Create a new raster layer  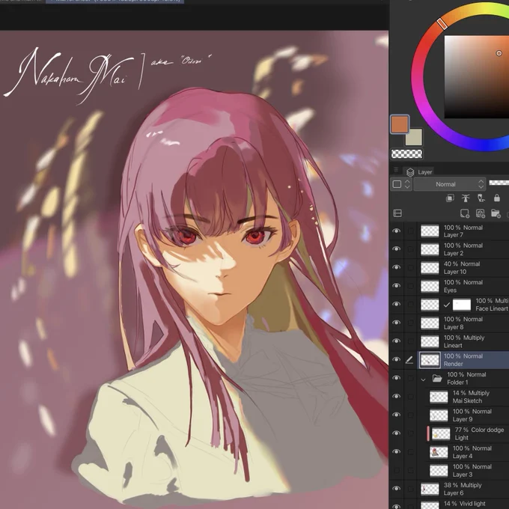465,213
